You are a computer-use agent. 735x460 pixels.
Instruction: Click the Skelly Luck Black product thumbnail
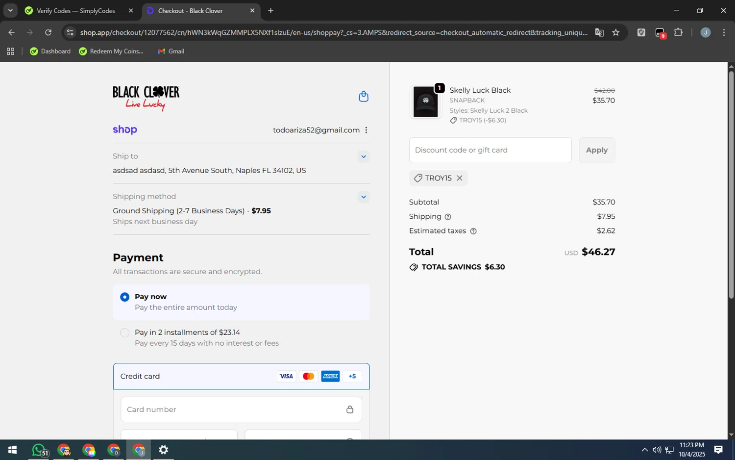click(425, 102)
